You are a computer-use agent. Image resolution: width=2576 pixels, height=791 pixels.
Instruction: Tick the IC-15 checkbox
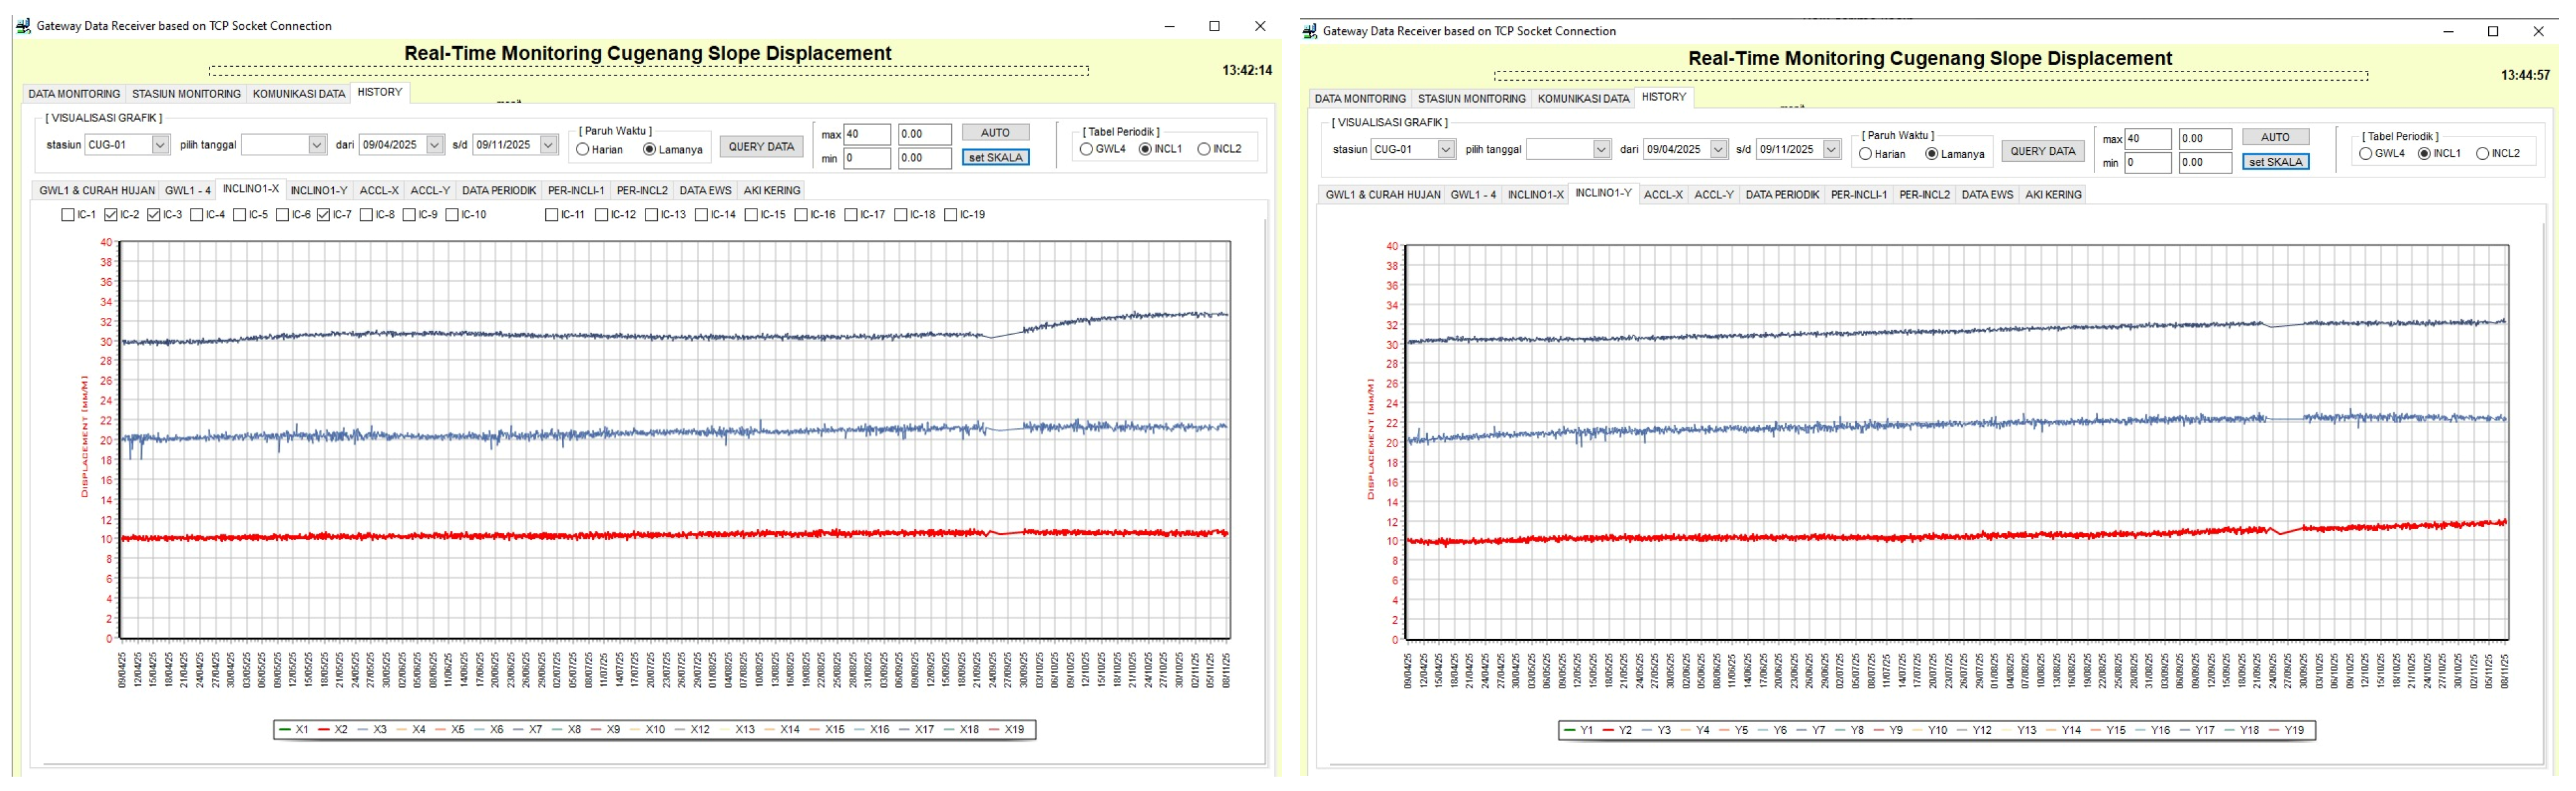pyautogui.click(x=751, y=214)
